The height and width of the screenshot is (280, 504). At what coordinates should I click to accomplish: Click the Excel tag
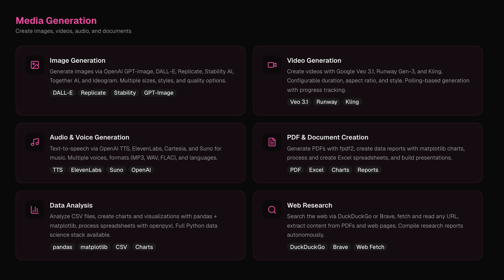316,170
